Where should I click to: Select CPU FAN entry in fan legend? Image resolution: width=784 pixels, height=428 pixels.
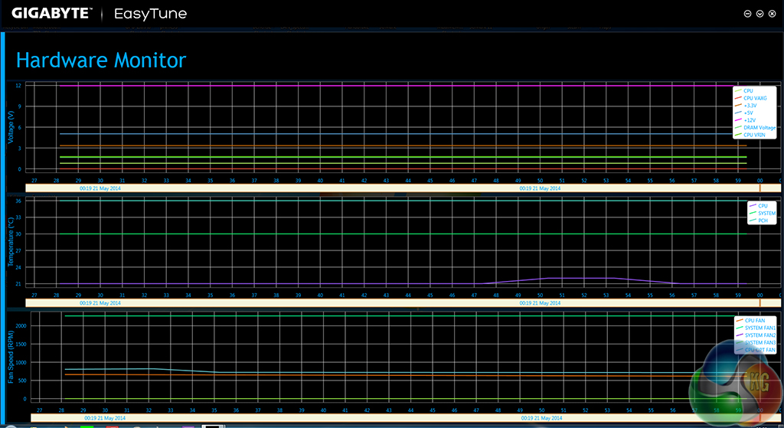(754, 320)
